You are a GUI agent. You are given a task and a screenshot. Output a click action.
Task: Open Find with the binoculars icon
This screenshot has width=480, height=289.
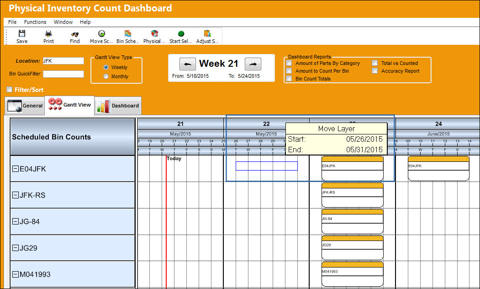tap(75, 34)
